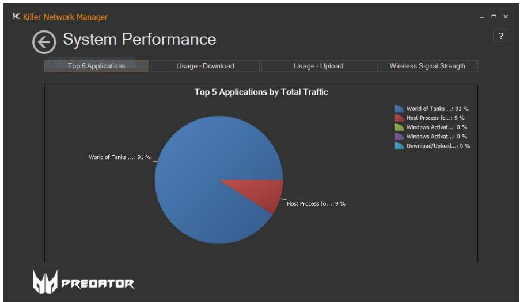Maximize the Killer Network Manager window
The width and height of the screenshot is (520, 302).
point(494,17)
